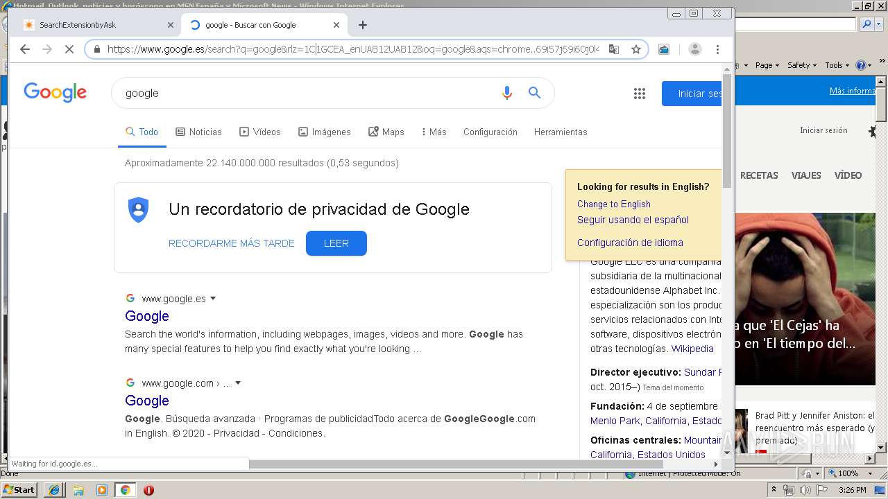Open Windows Explorer folder in taskbar
The height and width of the screenshot is (499, 888).
[78, 490]
